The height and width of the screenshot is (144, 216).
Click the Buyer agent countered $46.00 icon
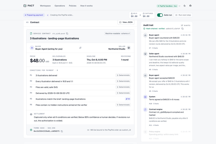[145, 35]
